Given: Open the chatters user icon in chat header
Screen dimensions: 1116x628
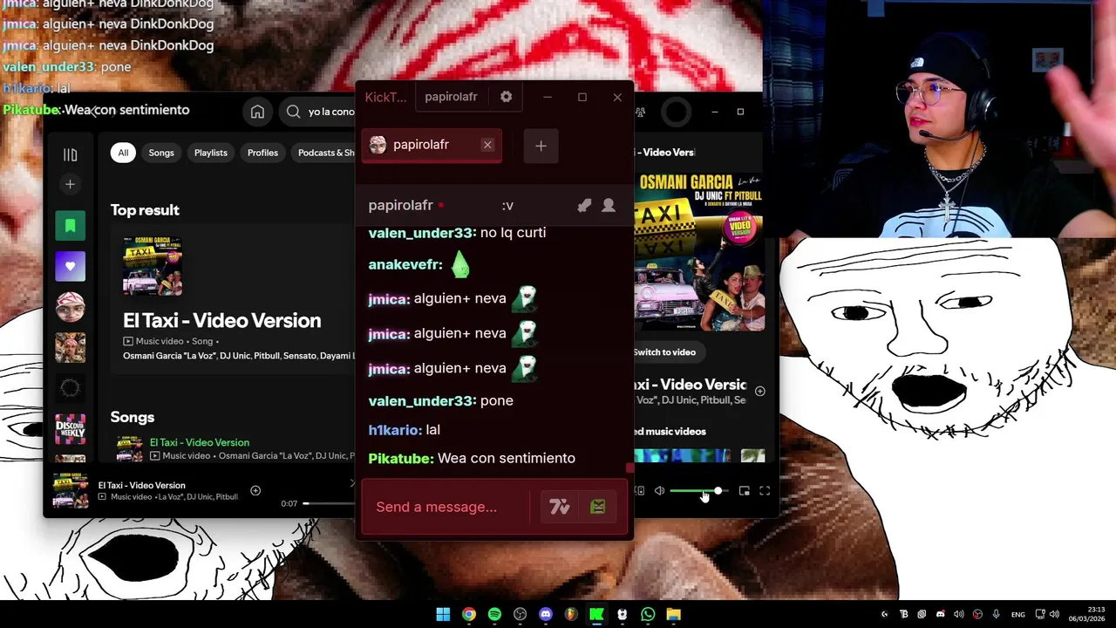Looking at the screenshot, I should (x=609, y=205).
